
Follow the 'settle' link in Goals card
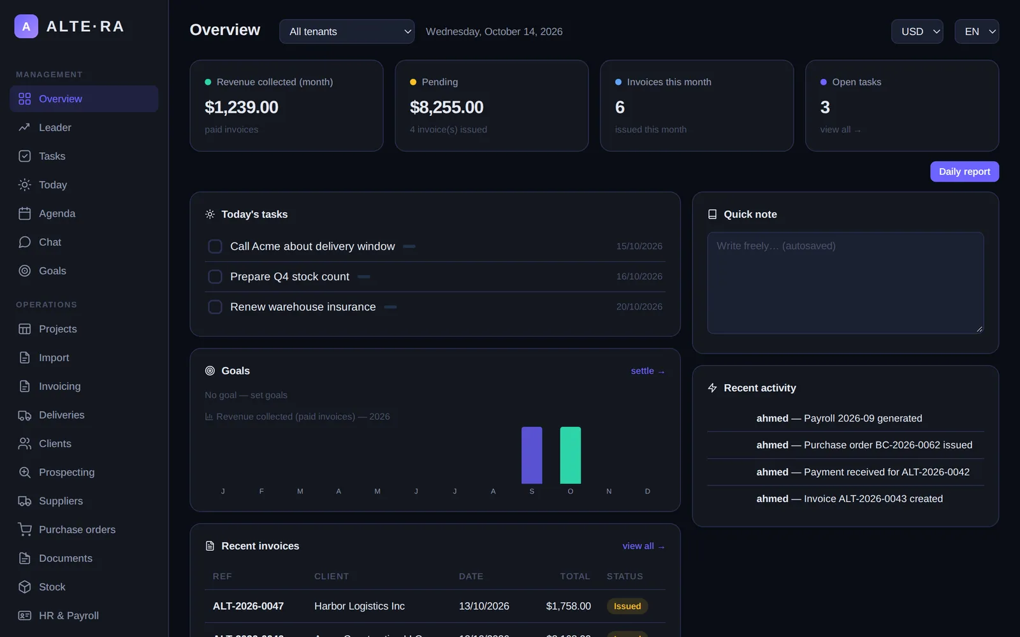(647, 371)
